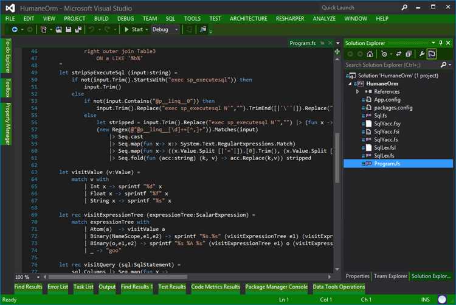Screen dimensions: 456x305
Task: Open the Solution Explorer search options dropdown
Action: [x=450, y=65]
